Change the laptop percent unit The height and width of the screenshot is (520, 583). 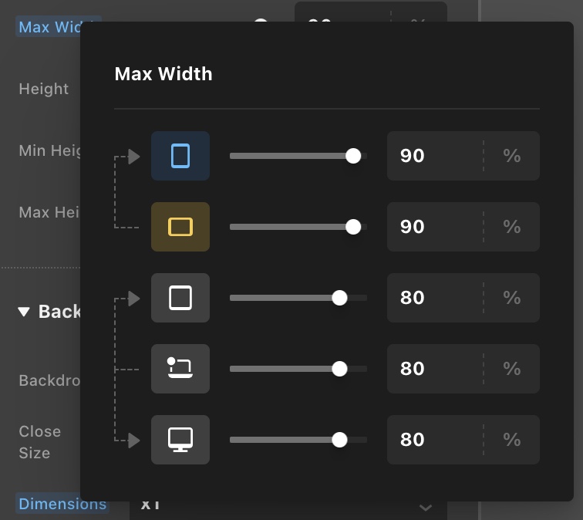click(x=512, y=369)
